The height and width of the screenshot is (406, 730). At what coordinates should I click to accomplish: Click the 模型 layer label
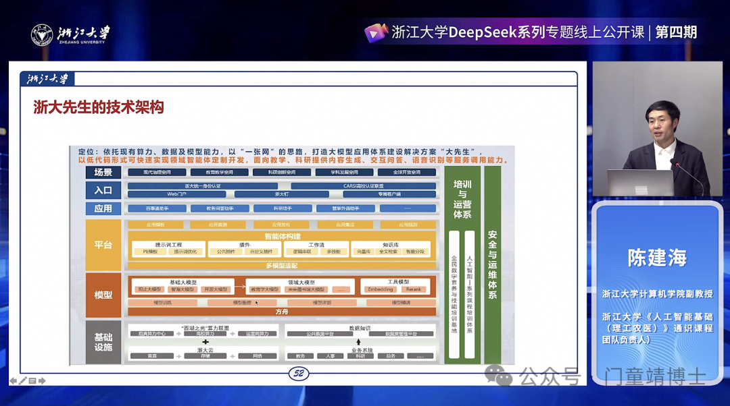click(103, 295)
